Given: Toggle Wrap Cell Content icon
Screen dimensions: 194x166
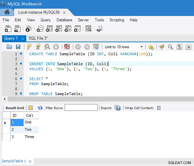Looking at the screenshot, I should click(x=159, y=108).
